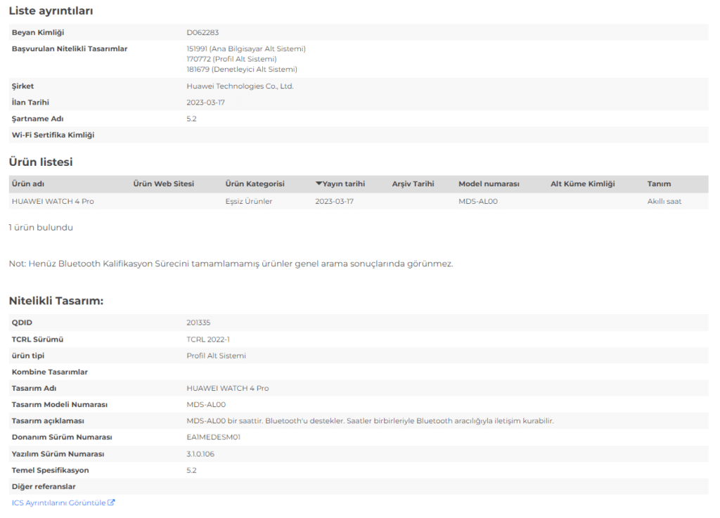Click the QDID value 201335
This screenshot has height=518, width=720.
(198, 323)
